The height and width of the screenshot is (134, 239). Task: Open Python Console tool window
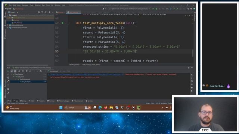tap(77, 101)
